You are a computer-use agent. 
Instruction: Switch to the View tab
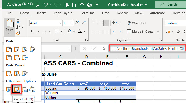coord(138,13)
